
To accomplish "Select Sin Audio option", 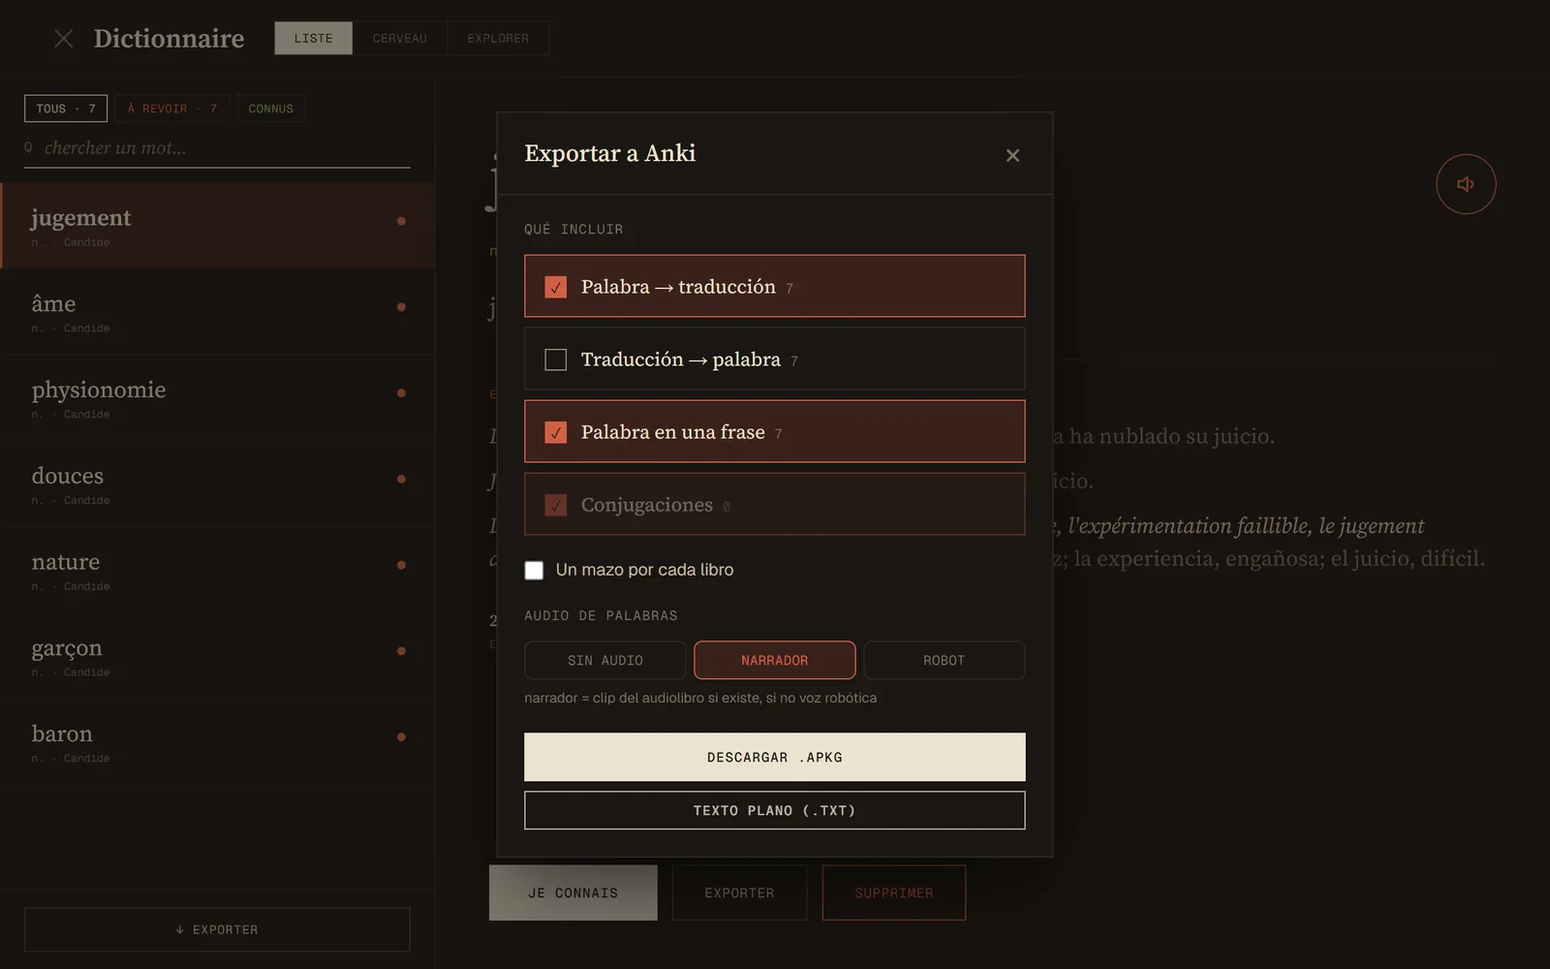I will 605,660.
